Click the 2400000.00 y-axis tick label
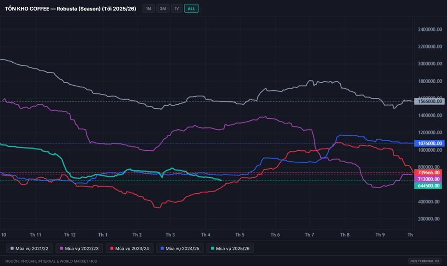This screenshot has width=447, height=266. click(x=430, y=30)
